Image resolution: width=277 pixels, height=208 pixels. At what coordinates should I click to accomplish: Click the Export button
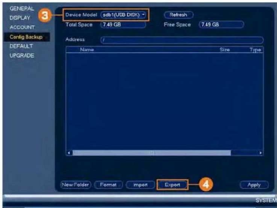pyautogui.click(x=173, y=185)
